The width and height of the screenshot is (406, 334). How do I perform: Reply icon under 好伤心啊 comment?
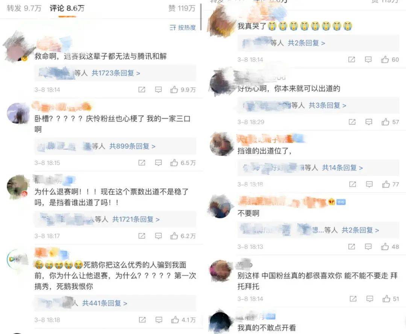coord(369,122)
